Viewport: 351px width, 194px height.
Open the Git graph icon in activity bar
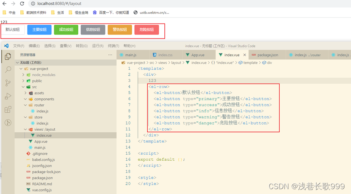[x=8, y=123]
